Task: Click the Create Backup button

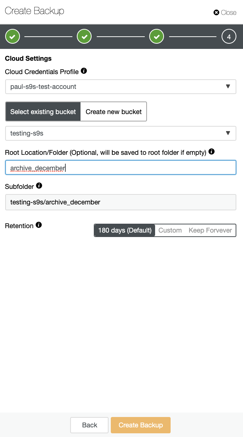Action: click(141, 425)
